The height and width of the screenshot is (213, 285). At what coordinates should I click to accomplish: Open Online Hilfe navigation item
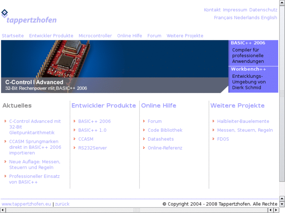pos(129,36)
